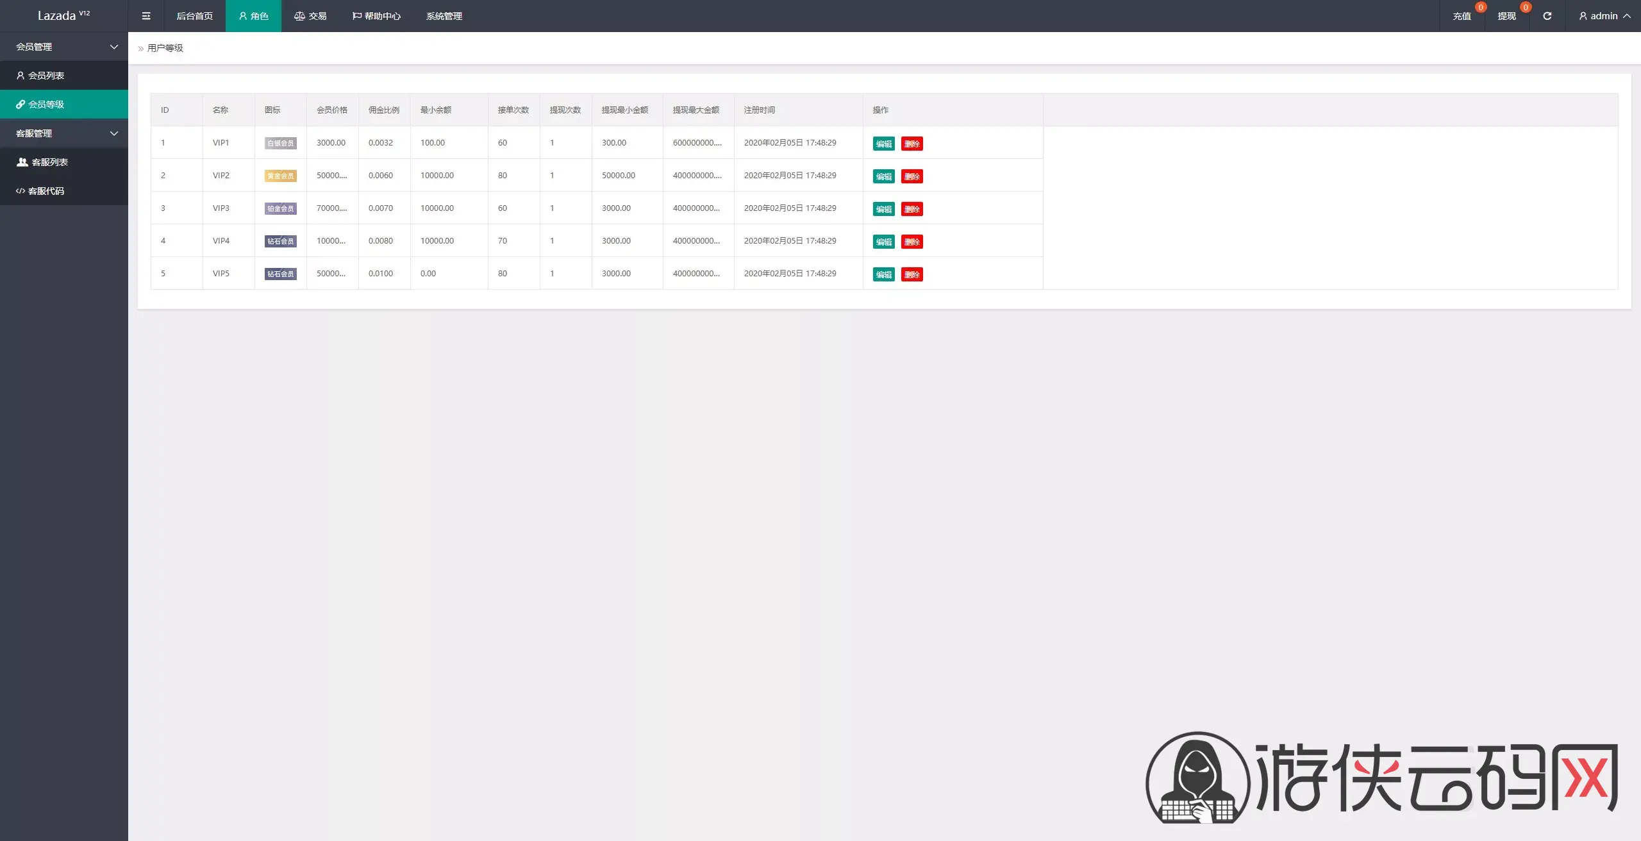Delete the VIP3 level row
This screenshot has height=841, width=1641.
tap(912, 209)
